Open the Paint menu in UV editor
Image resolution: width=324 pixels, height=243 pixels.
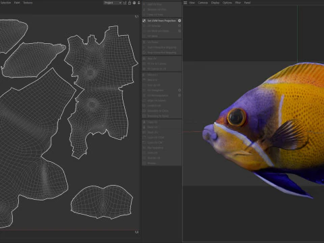click(17, 3)
